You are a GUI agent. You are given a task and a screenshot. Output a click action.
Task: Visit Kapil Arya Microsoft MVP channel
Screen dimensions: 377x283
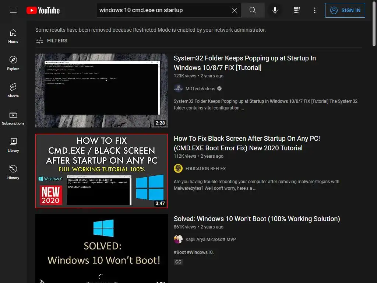tap(211, 240)
